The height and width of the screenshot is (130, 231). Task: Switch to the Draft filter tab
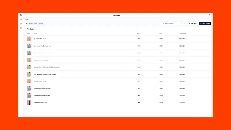[x=36, y=23]
